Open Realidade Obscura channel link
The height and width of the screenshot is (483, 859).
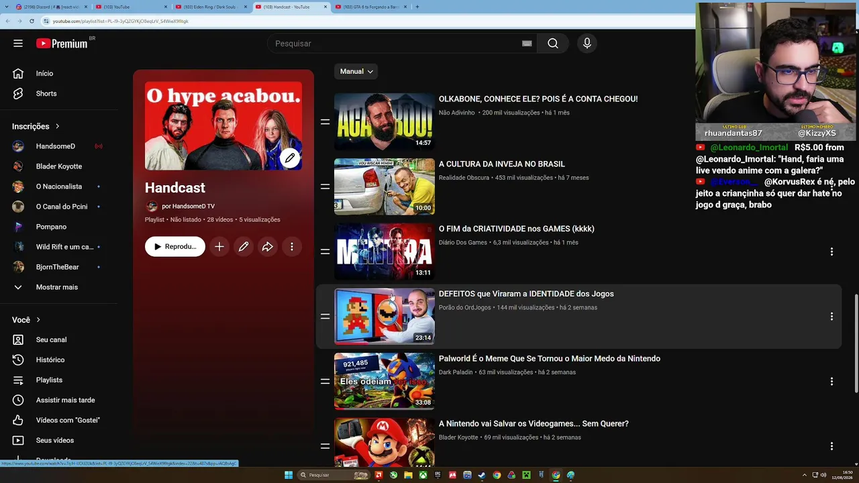click(464, 178)
